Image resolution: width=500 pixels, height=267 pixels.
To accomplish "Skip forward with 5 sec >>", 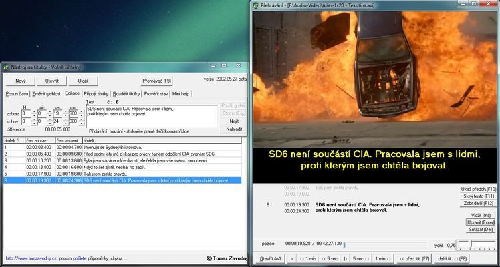I will [x=361, y=259].
